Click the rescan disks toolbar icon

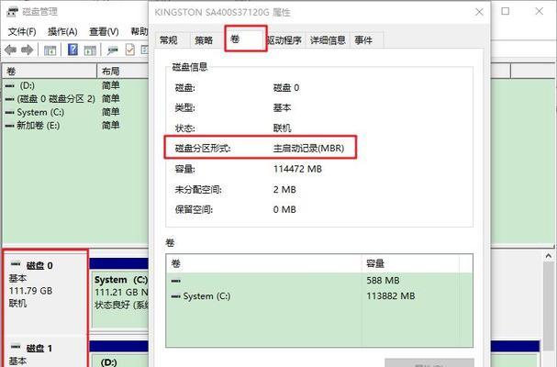pyautogui.click(x=113, y=50)
